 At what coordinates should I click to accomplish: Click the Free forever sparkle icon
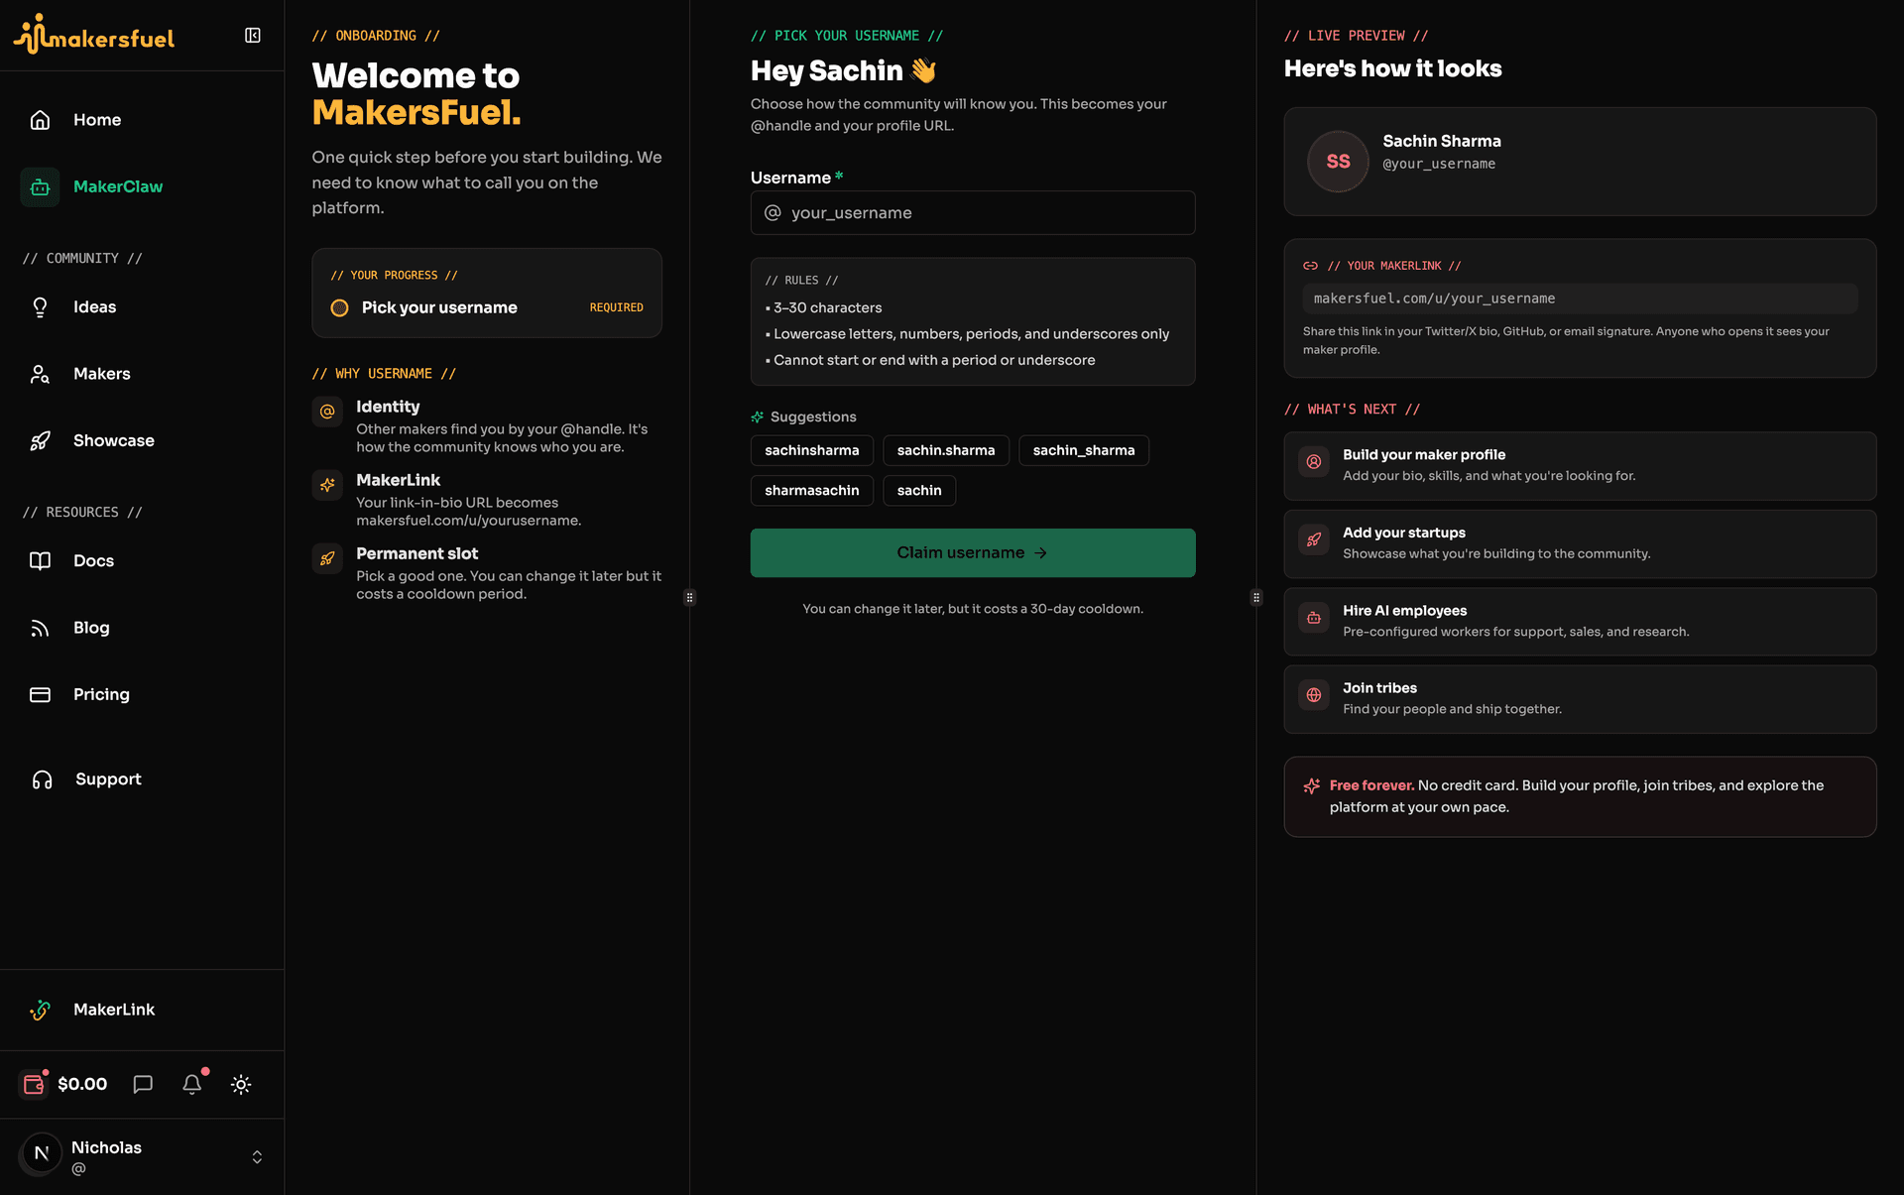pyautogui.click(x=1312, y=786)
